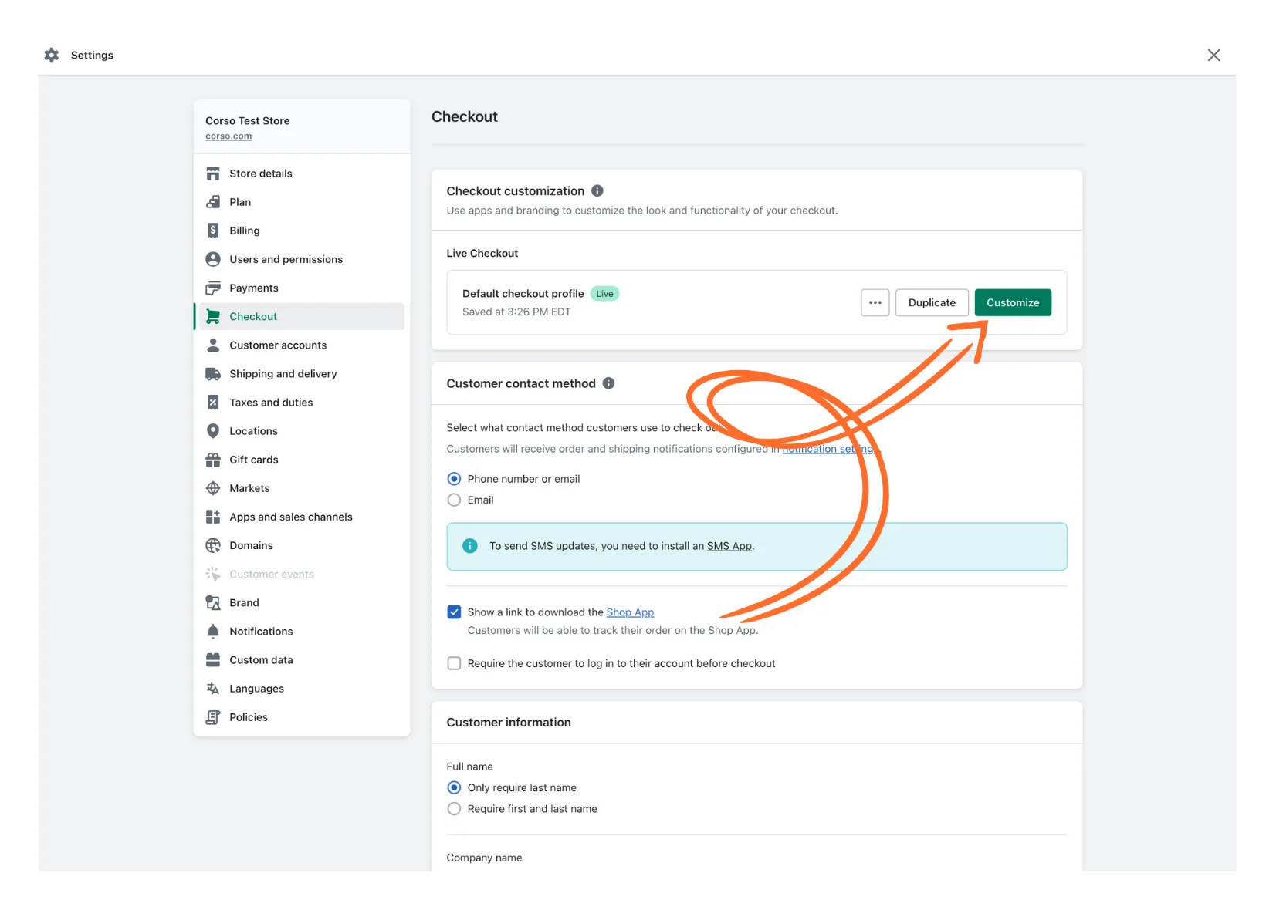The height and width of the screenshot is (910, 1276).
Task: Select the Domains globe icon
Action: 213,545
